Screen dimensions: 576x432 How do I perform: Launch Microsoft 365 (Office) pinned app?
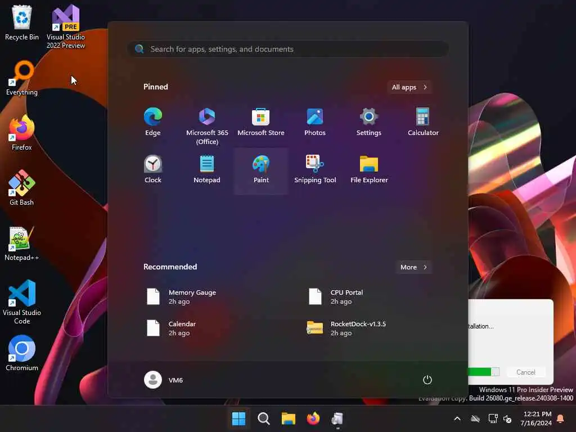(x=207, y=126)
